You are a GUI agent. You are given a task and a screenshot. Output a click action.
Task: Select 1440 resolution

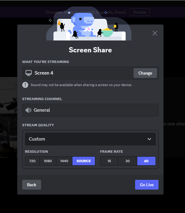coord(64,161)
